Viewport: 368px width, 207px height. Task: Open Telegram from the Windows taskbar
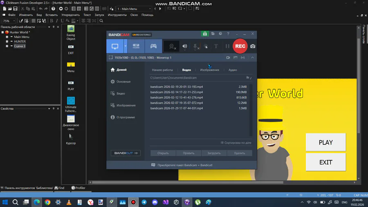[144, 202]
